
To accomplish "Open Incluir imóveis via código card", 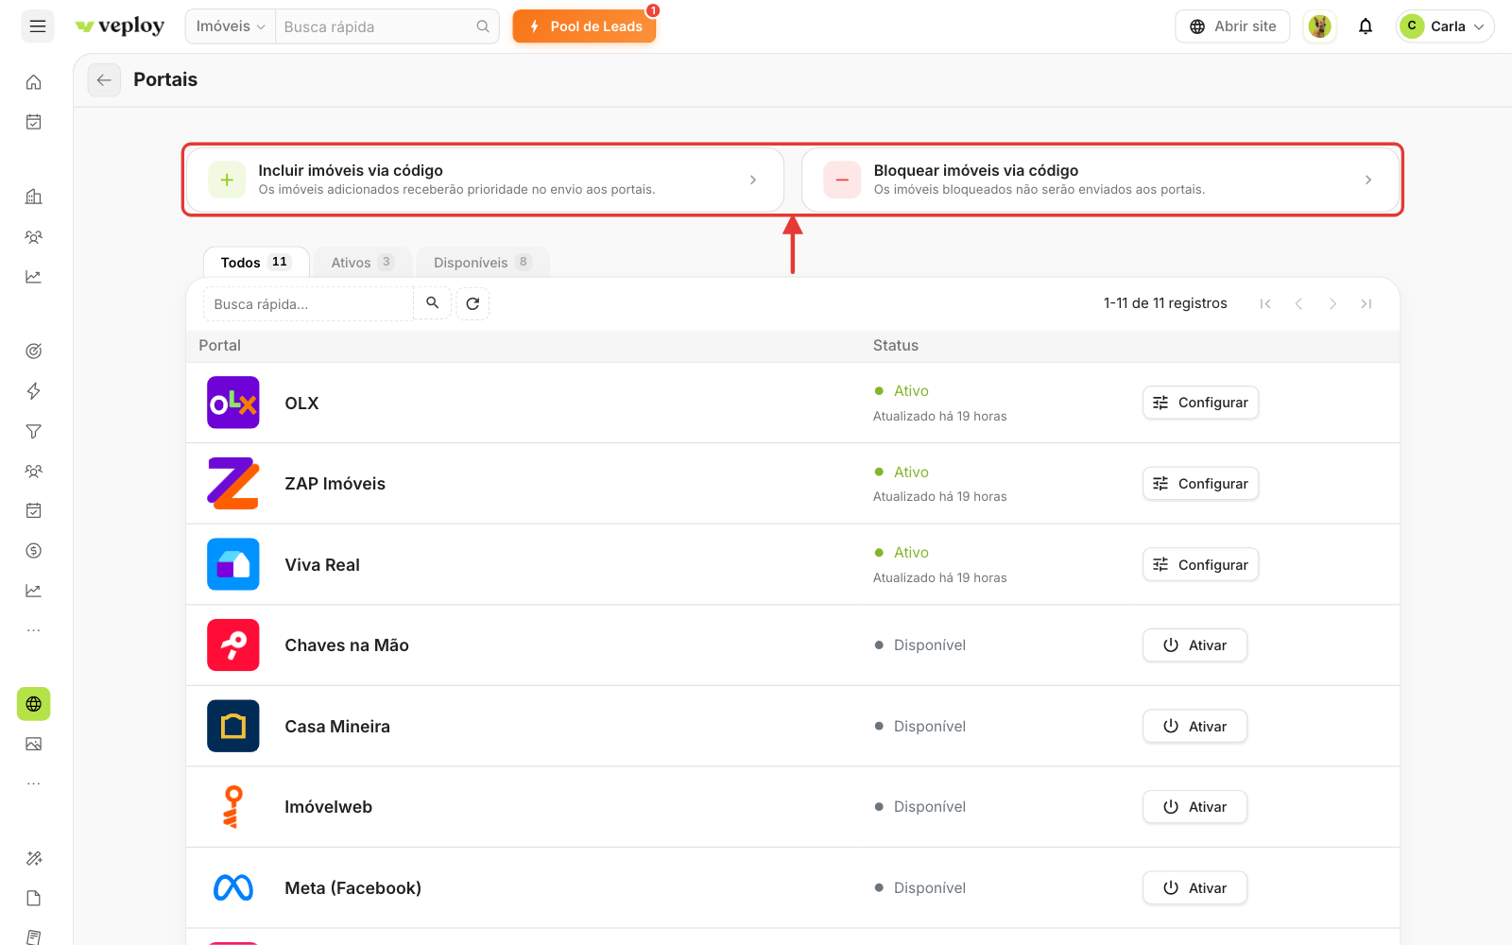I will (x=485, y=180).
